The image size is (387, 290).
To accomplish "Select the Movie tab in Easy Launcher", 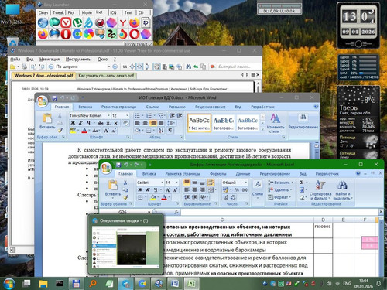I will (87, 12).
